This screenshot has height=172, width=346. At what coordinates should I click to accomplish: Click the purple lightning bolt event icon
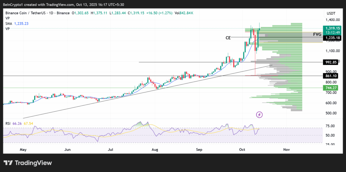(259, 115)
